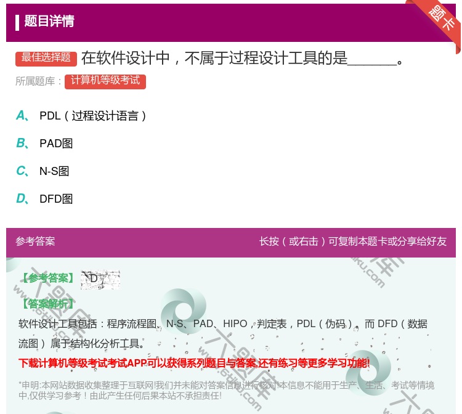Image resolution: width=462 pixels, height=414 pixels.
Task: Click the answer image showing D
Action: coord(100,279)
